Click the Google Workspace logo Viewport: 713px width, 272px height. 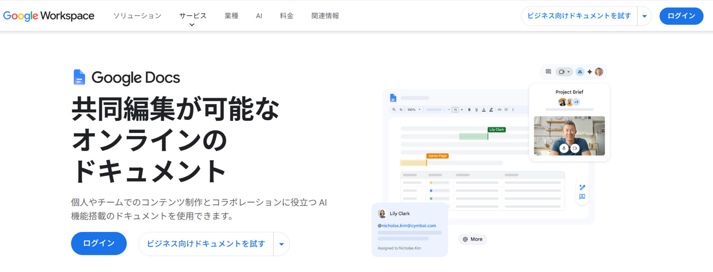click(x=49, y=16)
